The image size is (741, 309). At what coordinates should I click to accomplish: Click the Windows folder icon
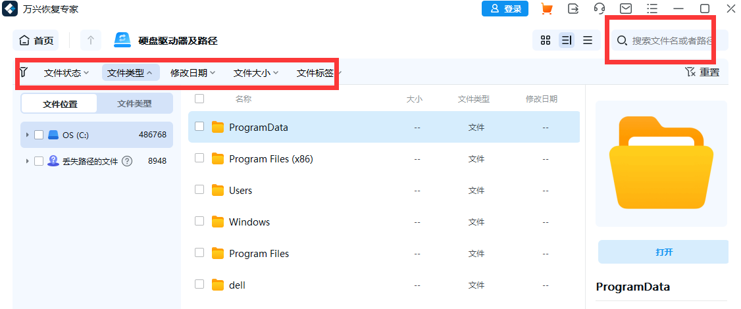pos(217,222)
